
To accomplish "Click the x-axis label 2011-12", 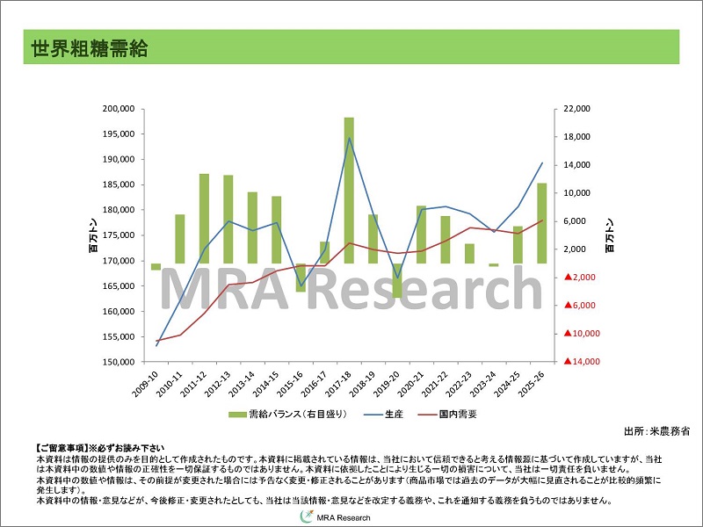I will click(x=193, y=384).
